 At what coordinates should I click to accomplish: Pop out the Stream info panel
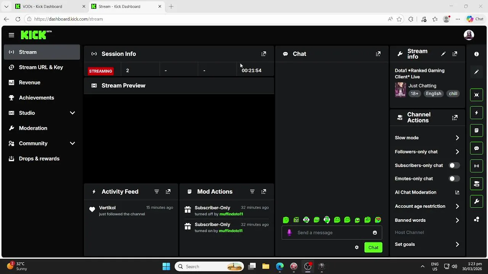point(454,54)
